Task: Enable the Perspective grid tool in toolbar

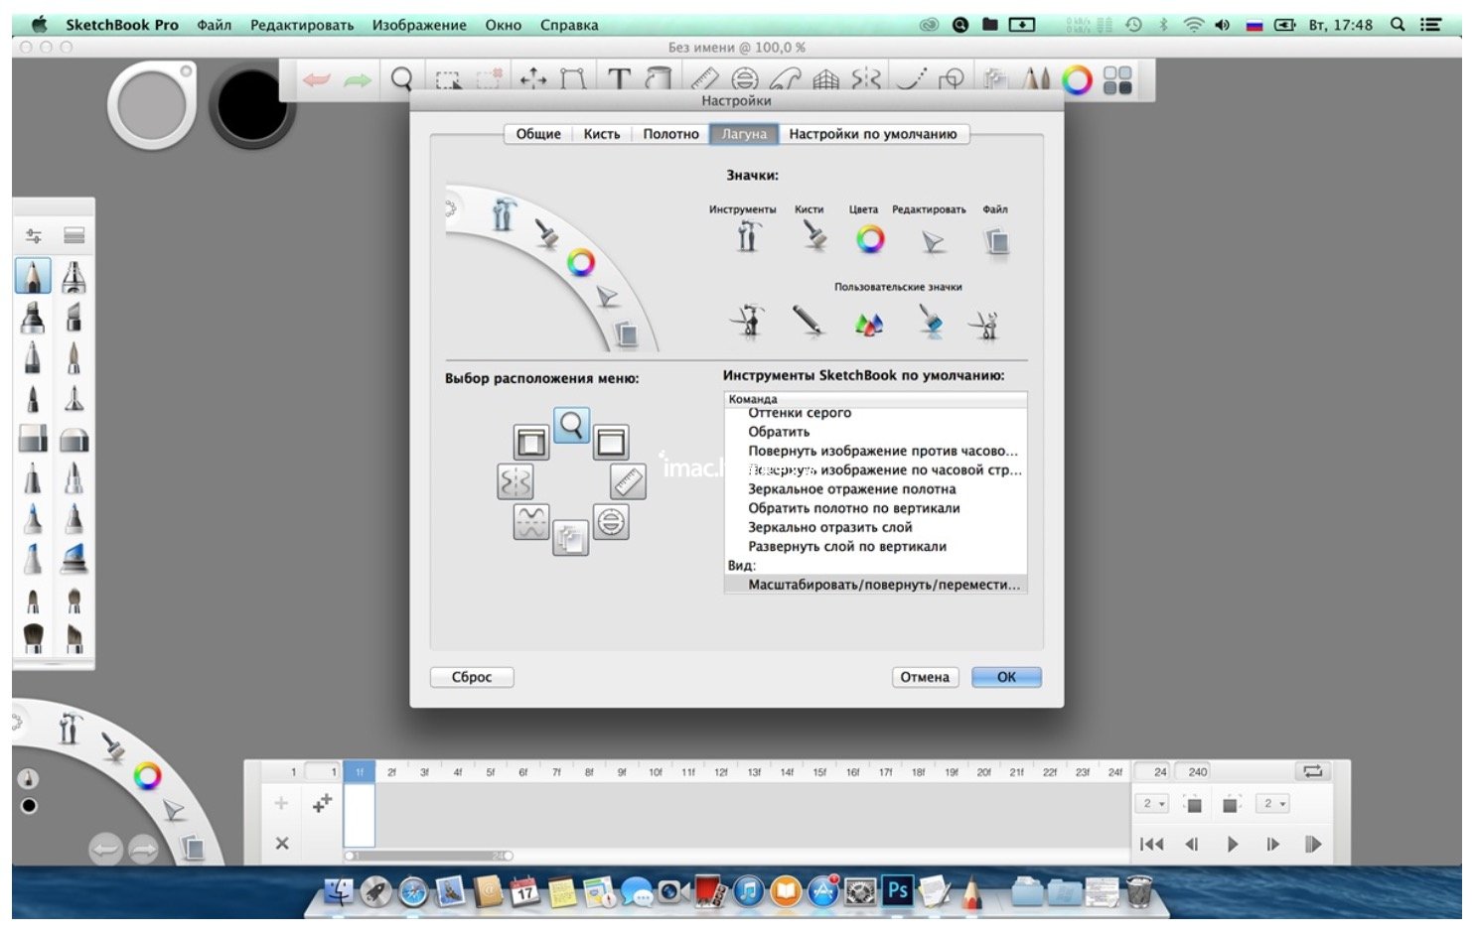Action: (825, 79)
